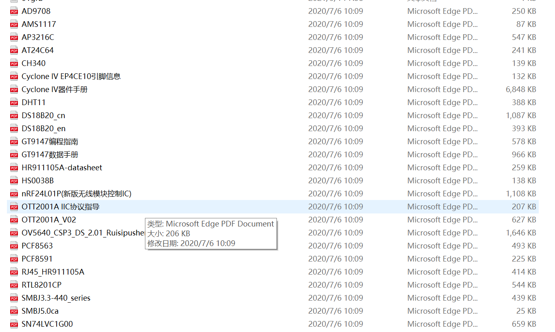Click the PDF icon beside RJ45_HR911105A
The width and height of the screenshot is (555, 332).
pyautogui.click(x=14, y=272)
